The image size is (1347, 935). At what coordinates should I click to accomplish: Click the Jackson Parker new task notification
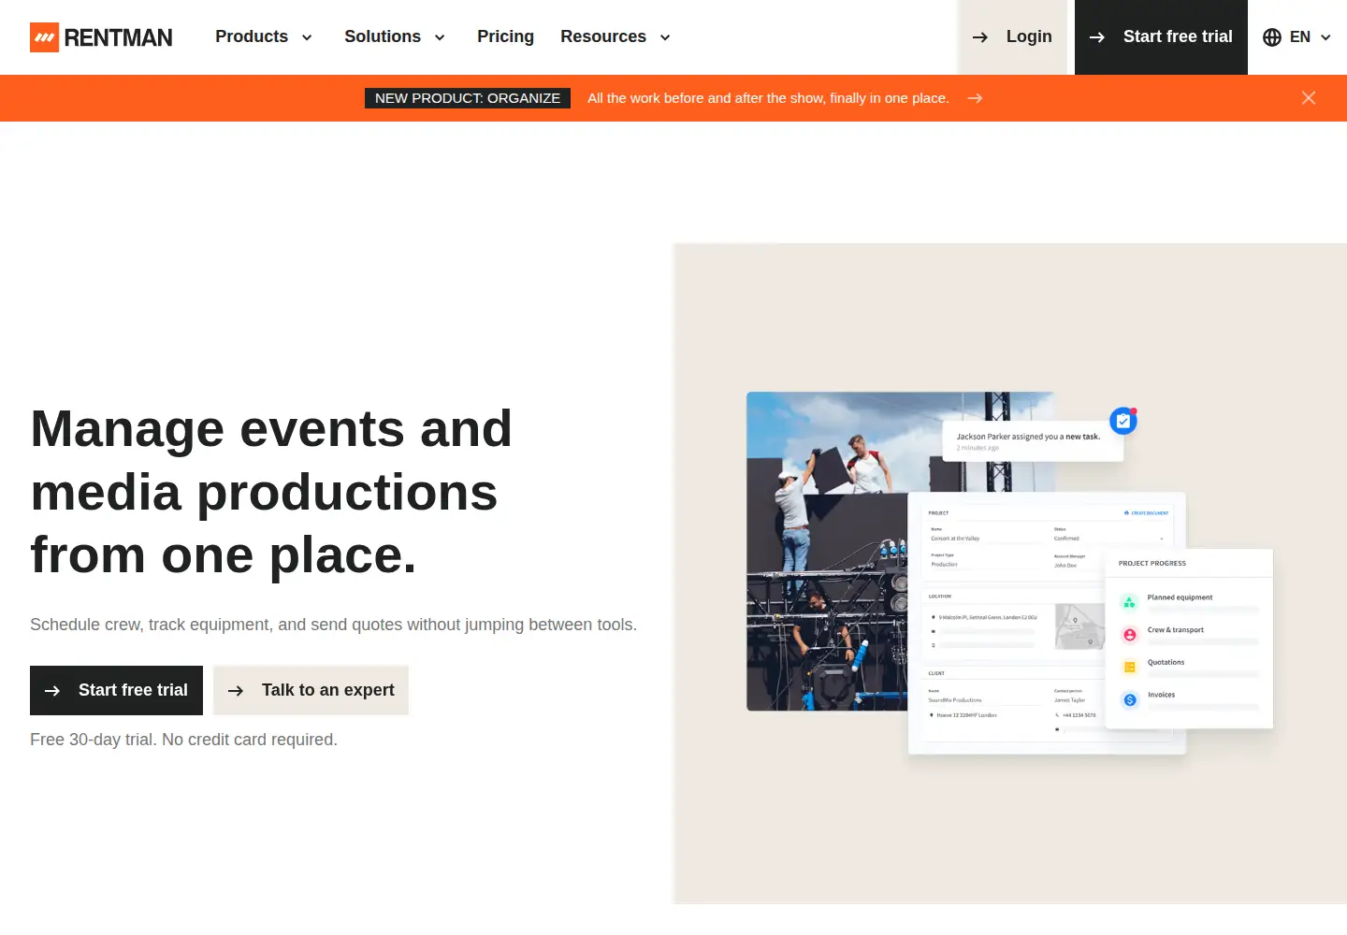pyautogui.click(x=1033, y=440)
